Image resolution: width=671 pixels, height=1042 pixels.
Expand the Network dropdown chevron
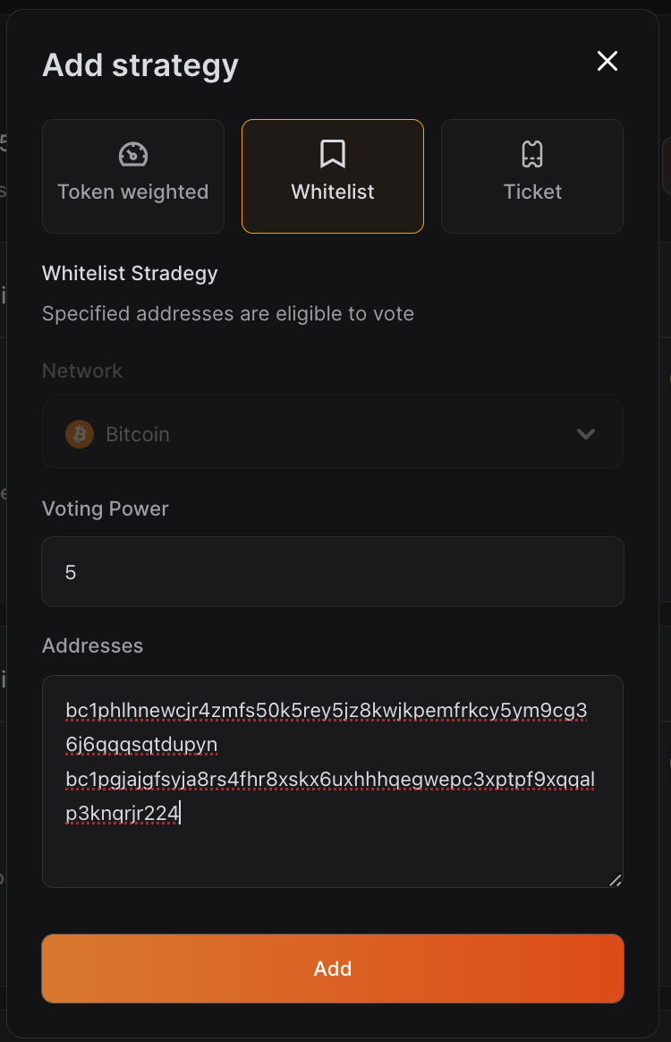[x=586, y=434]
